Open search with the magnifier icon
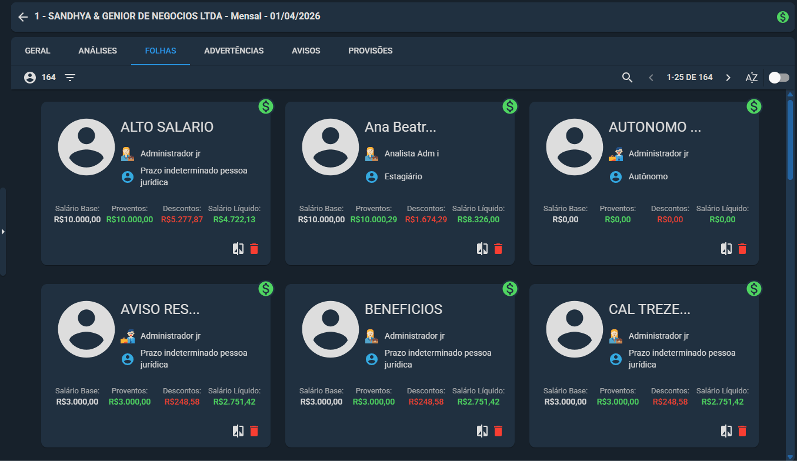This screenshot has height=461, width=797. [628, 78]
